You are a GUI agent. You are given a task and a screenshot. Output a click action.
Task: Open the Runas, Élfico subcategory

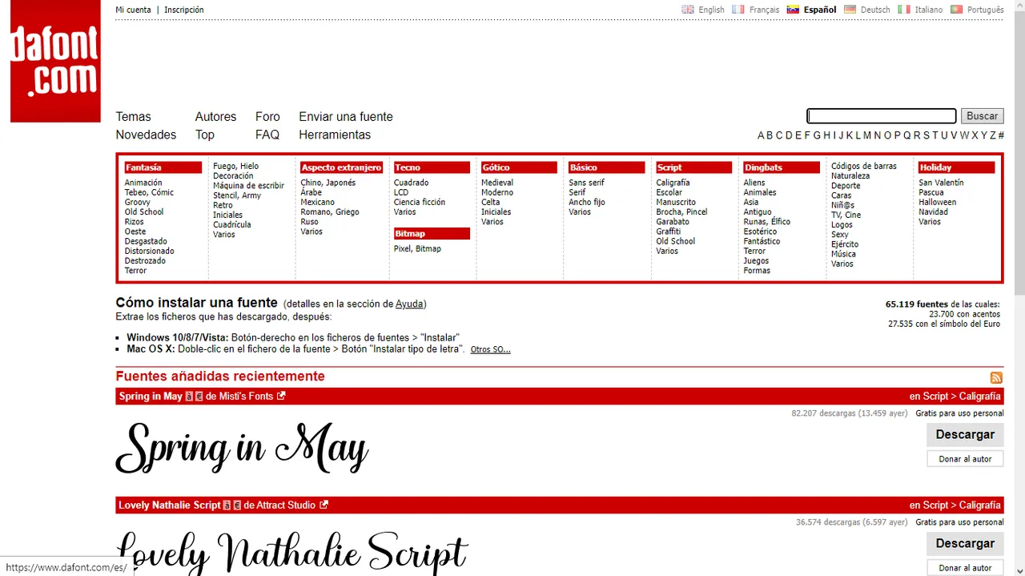click(767, 221)
